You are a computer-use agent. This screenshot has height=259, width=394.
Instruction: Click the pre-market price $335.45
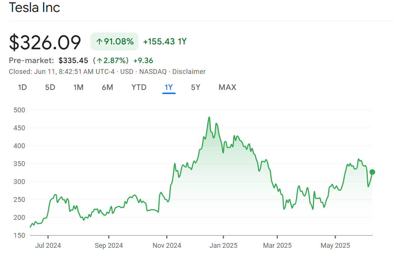pos(73,60)
